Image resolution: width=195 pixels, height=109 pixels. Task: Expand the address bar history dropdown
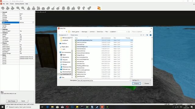(127, 32)
